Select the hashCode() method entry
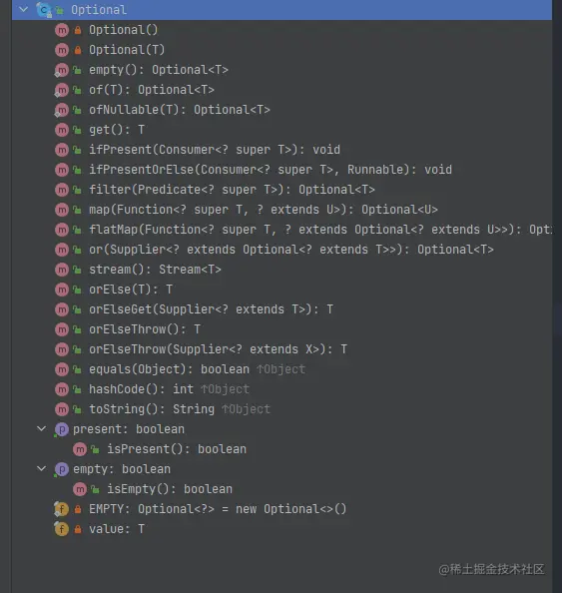The height and width of the screenshot is (593, 562). click(169, 389)
